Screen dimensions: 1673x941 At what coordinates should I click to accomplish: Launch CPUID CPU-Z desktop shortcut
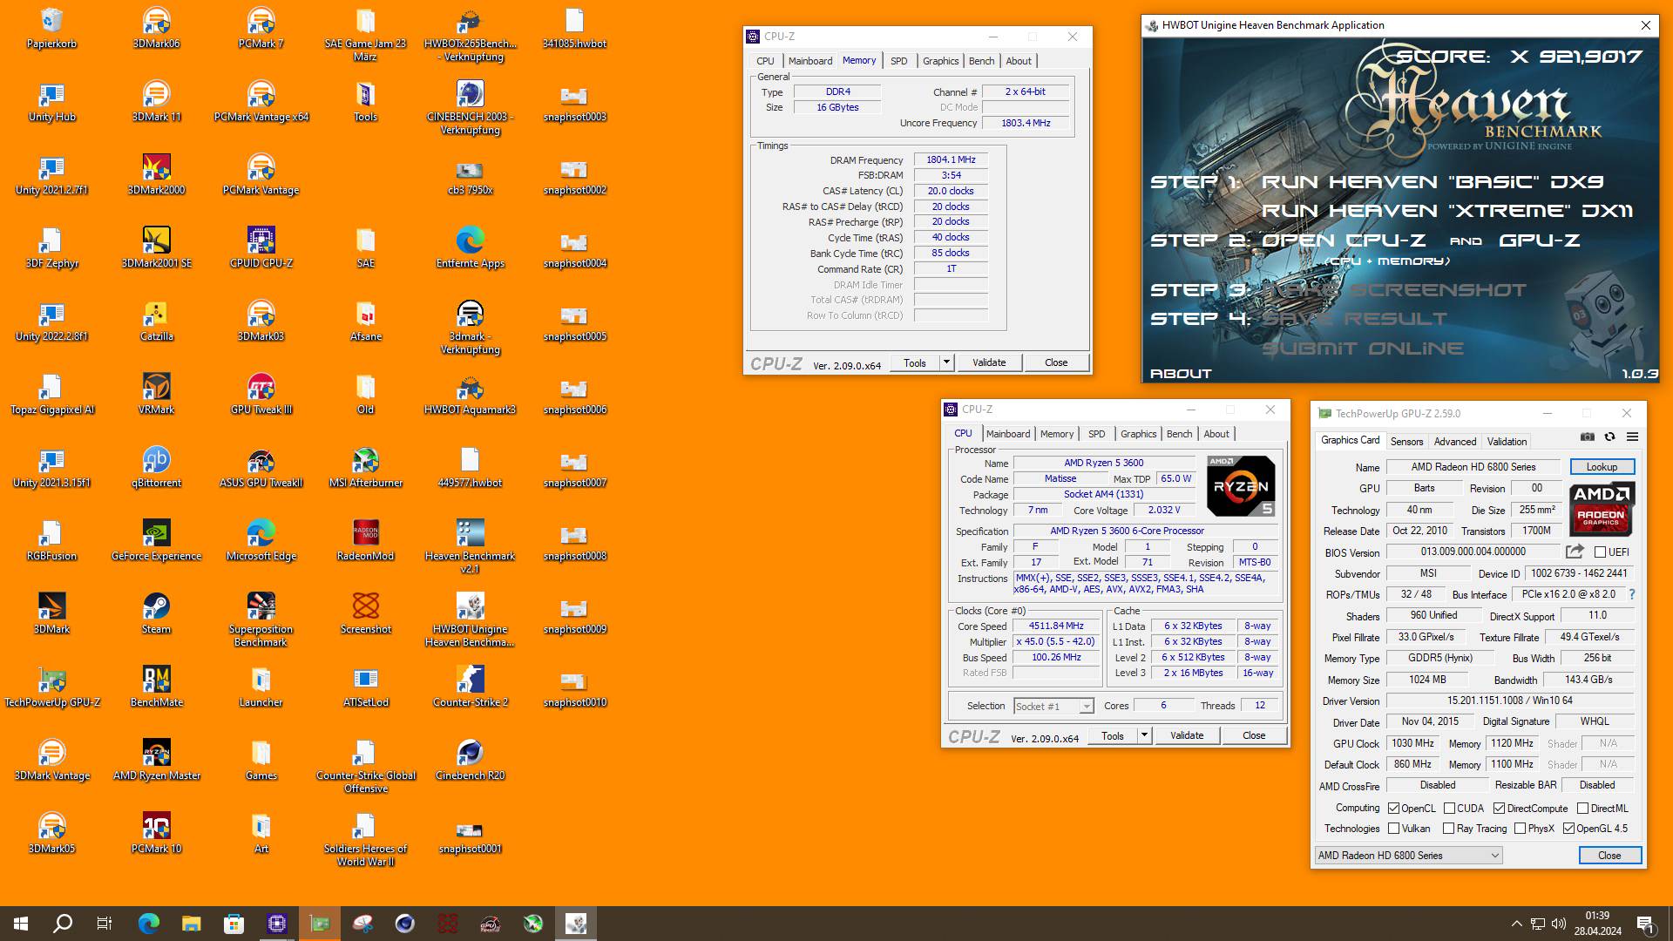point(261,247)
